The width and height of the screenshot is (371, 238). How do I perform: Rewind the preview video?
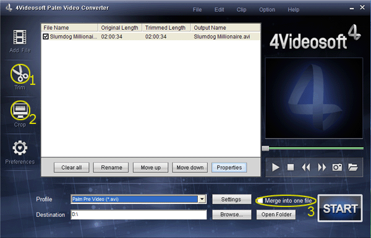[x=306, y=167]
